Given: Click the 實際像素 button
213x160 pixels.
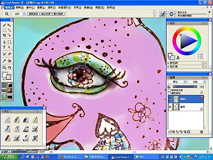Looking at the screenshot, I should coord(33,14).
